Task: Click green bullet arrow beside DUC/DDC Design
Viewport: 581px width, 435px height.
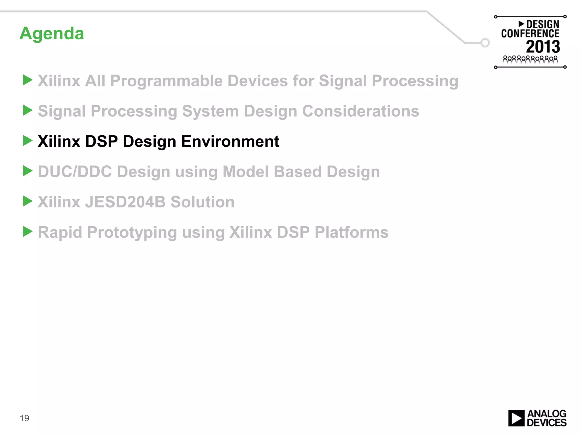Action: pos(28,171)
